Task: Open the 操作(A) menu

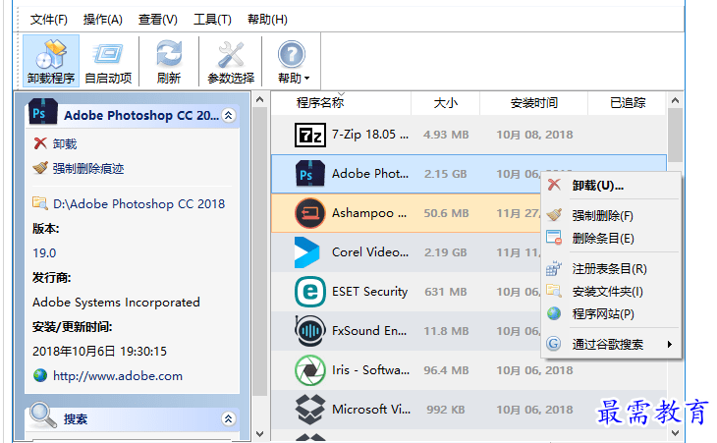Action: (x=102, y=20)
